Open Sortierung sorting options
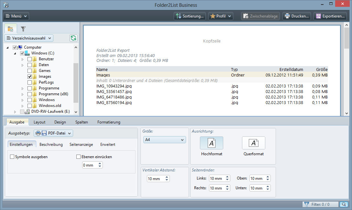Viewport: 352px width, 210px height. (x=190, y=16)
